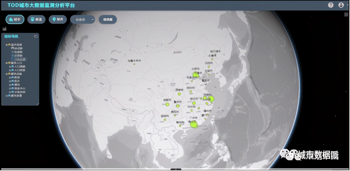
Task: Click the green bubble at Wuhan, central China
Action: 194,103
